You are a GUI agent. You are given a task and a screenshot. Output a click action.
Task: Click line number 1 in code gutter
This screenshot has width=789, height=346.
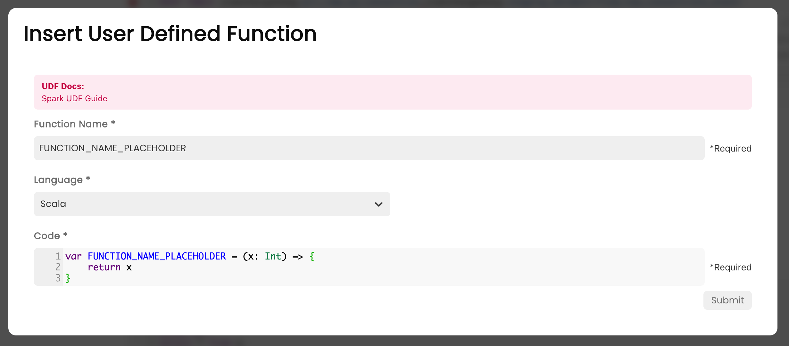click(58, 256)
